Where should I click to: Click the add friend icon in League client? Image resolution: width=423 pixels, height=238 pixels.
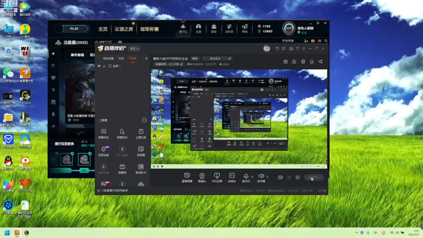(x=306, y=41)
